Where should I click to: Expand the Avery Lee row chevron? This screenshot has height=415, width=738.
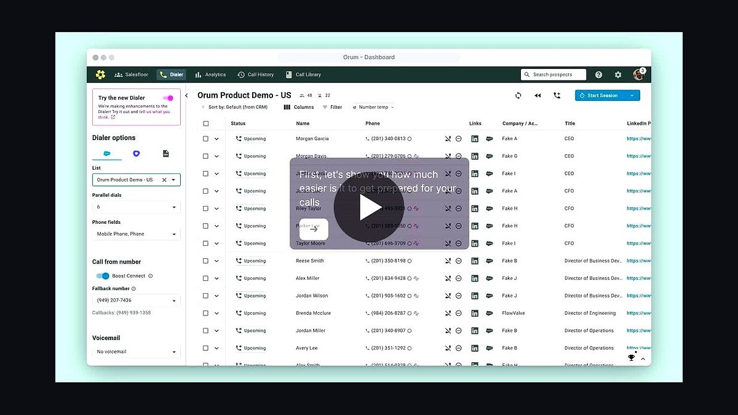216,348
